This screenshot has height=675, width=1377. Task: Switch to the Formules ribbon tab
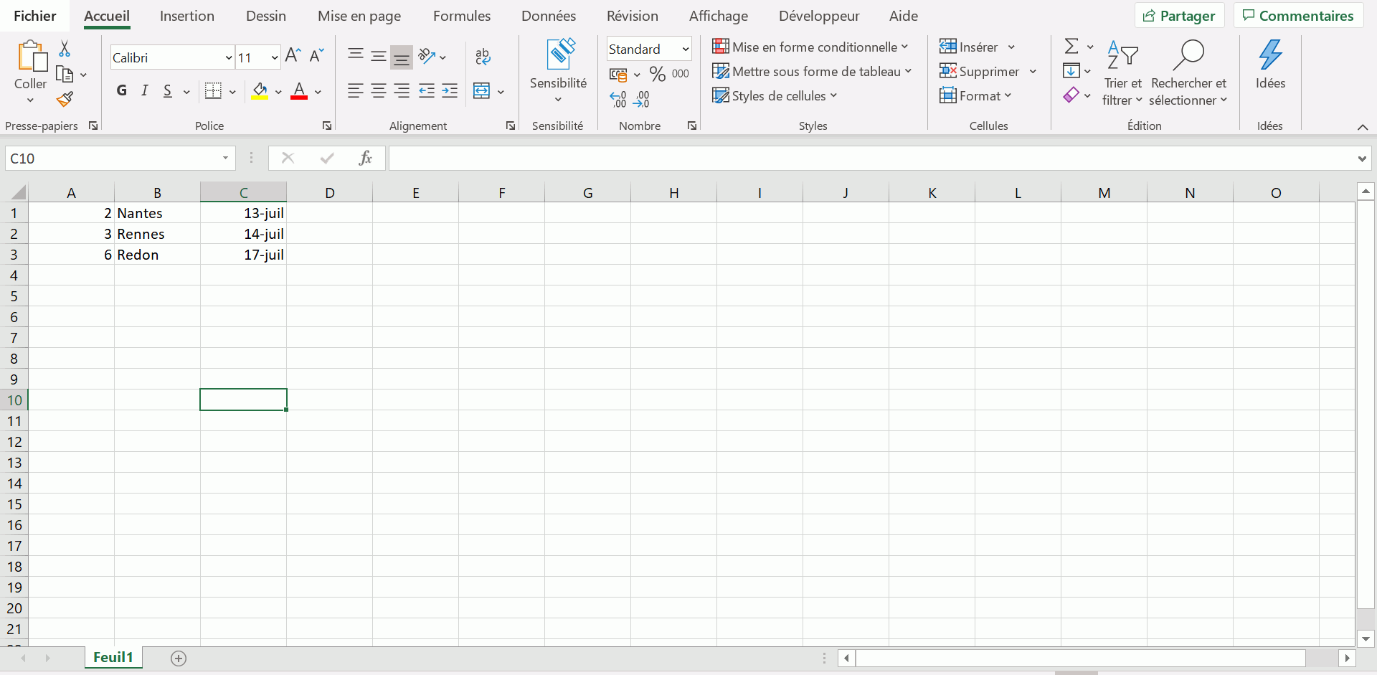[x=461, y=16]
